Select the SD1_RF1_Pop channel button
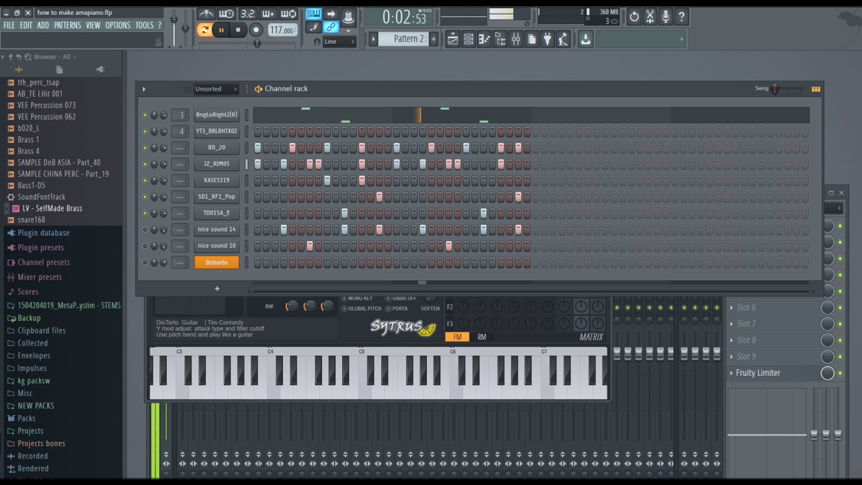Image resolution: width=862 pixels, height=485 pixels. (216, 197)
